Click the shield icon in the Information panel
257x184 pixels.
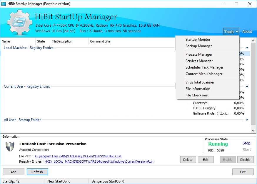pos(10,146)
